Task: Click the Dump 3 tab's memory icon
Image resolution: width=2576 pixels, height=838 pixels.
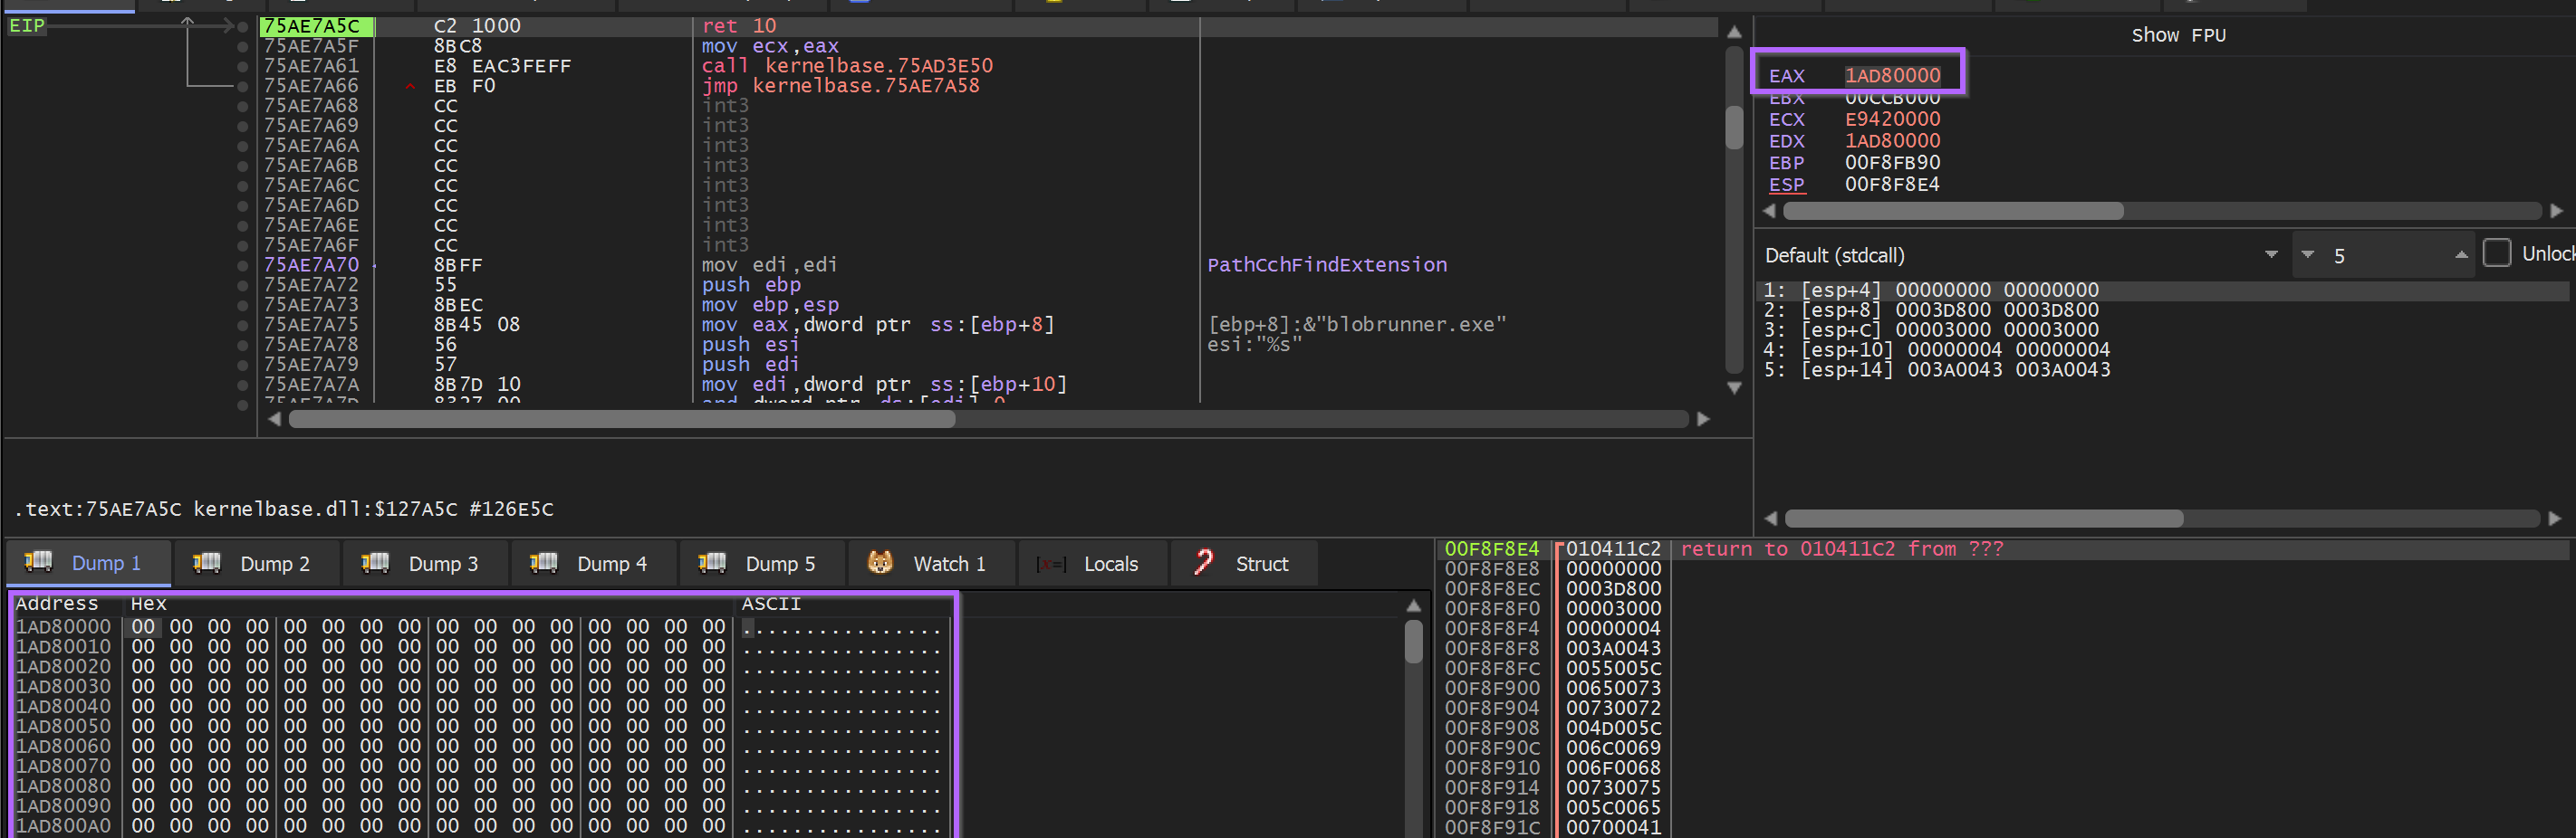Action: pyautogui.click(x=375, y=562)
